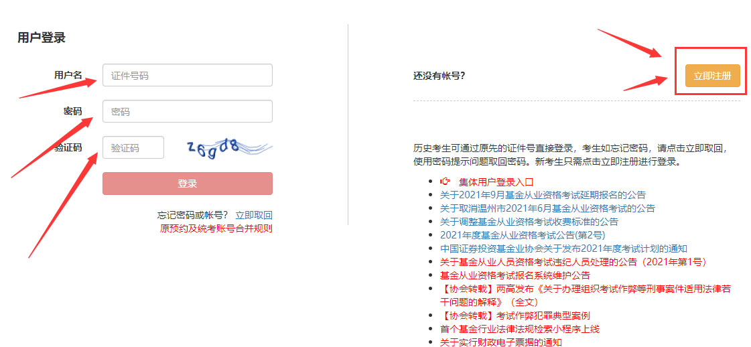Click the red pointing-hand icon before 集体用户登录入口
Image resolution: width=751 pixels, height=347 pixels.
point(446,182)
